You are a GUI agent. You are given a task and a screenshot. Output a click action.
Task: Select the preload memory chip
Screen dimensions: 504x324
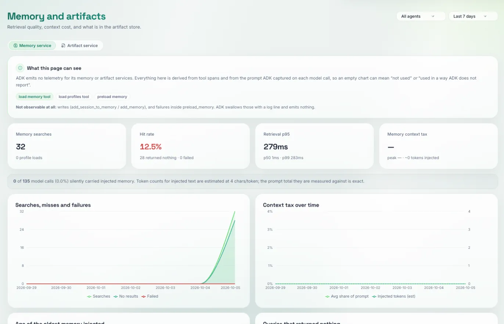point(112,97)
